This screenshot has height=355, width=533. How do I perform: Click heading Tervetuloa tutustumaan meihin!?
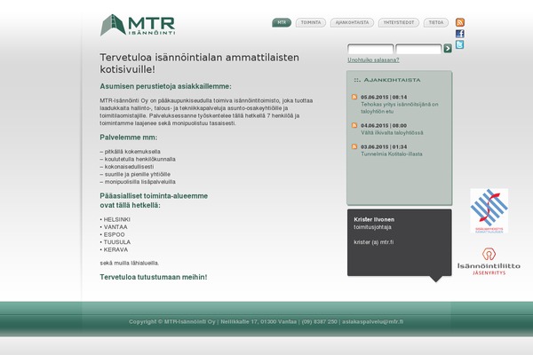[x=154, y=277]
